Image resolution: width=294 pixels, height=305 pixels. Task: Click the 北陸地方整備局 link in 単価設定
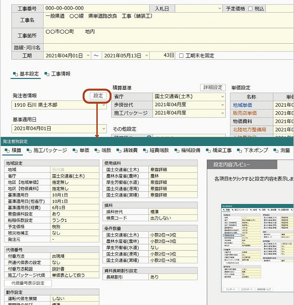[250, 129]
